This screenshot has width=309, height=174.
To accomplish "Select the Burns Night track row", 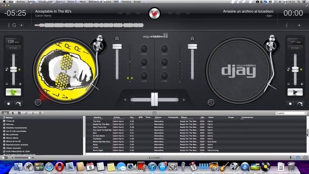I will [196, 150].
